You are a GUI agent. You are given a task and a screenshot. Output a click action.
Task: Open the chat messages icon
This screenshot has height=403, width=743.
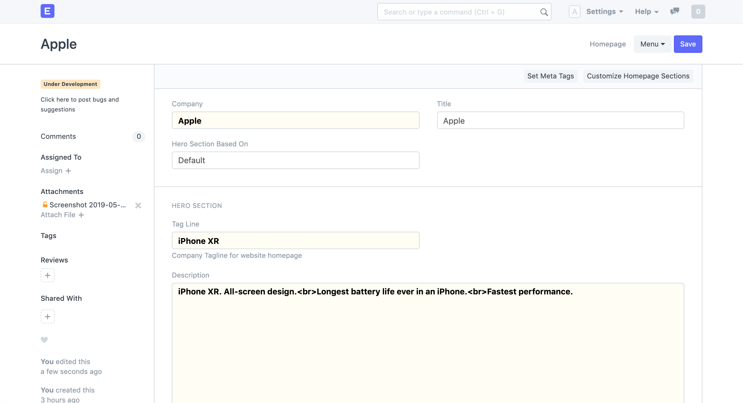(675, 11)
